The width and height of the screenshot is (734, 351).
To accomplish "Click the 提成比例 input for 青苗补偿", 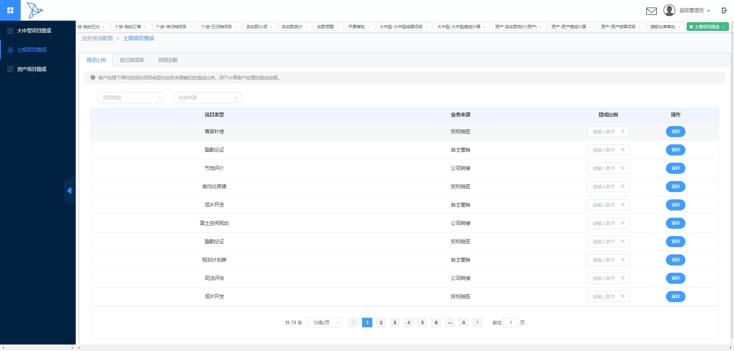I will pyautogui.click(x=608, y=132).
